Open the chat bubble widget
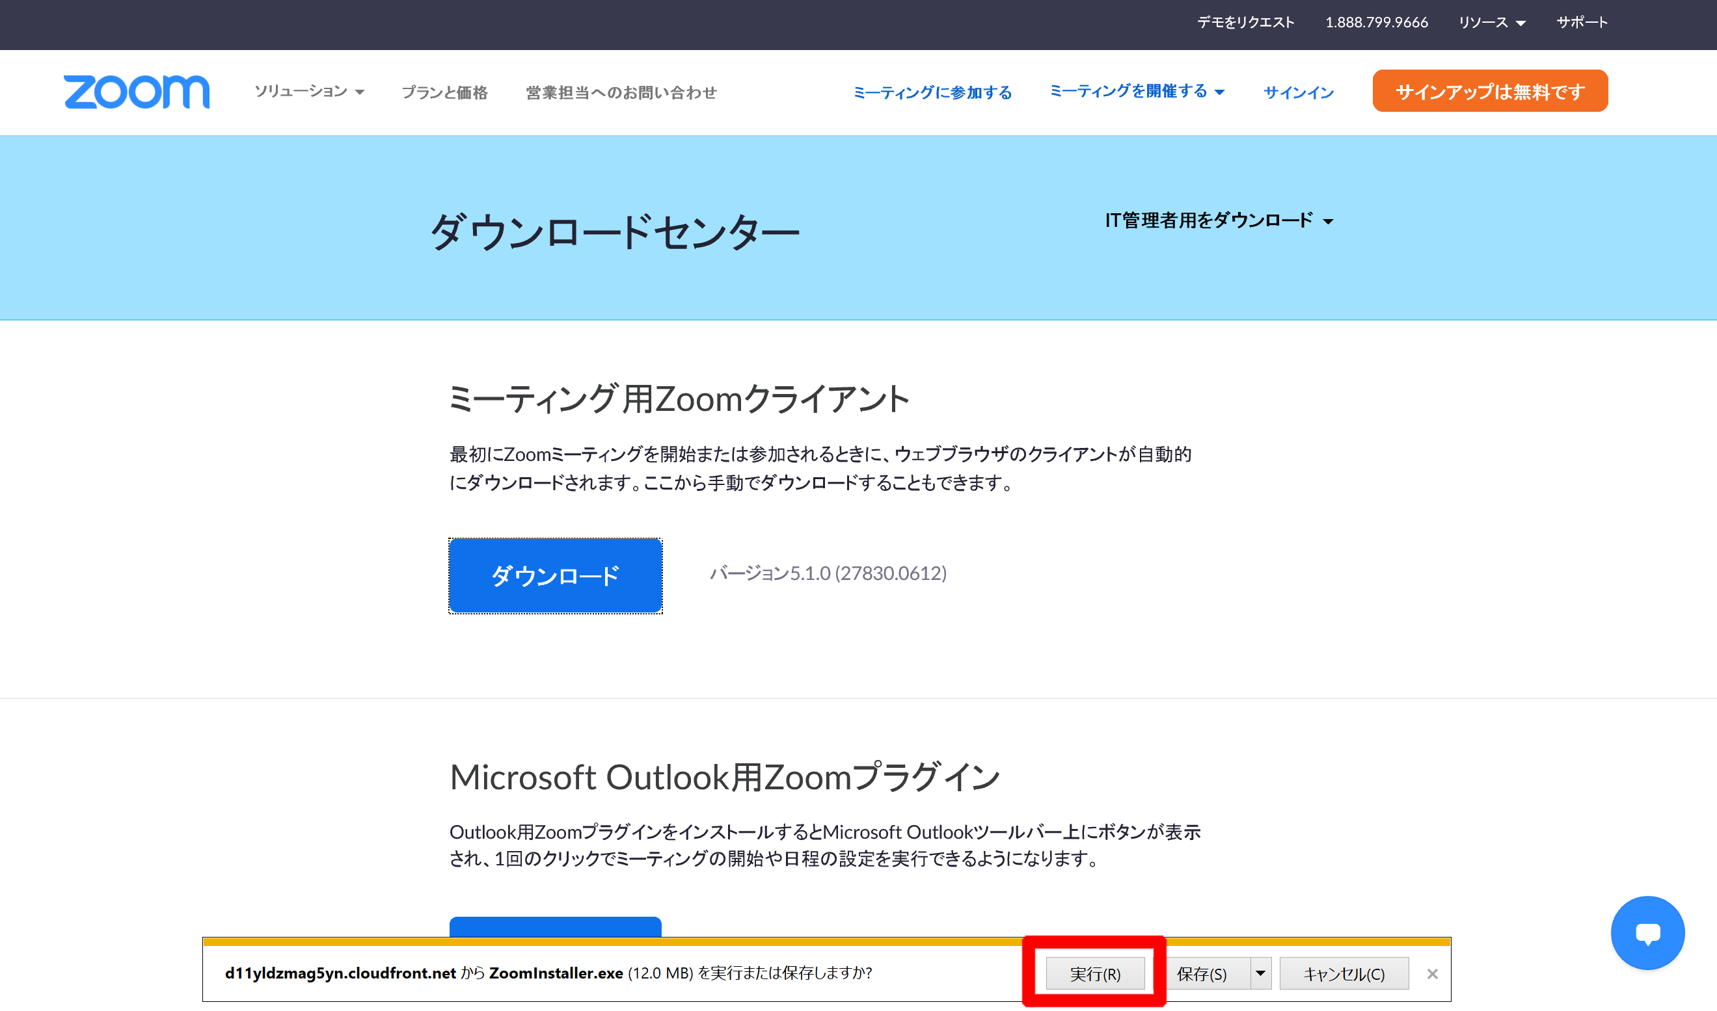Viewport: 1717px width, 1011px height. pyautogui.click(x=1647, y=932)
